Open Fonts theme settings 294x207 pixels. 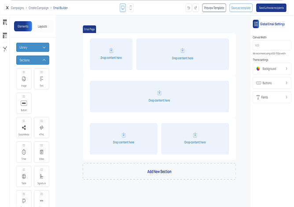272,97
